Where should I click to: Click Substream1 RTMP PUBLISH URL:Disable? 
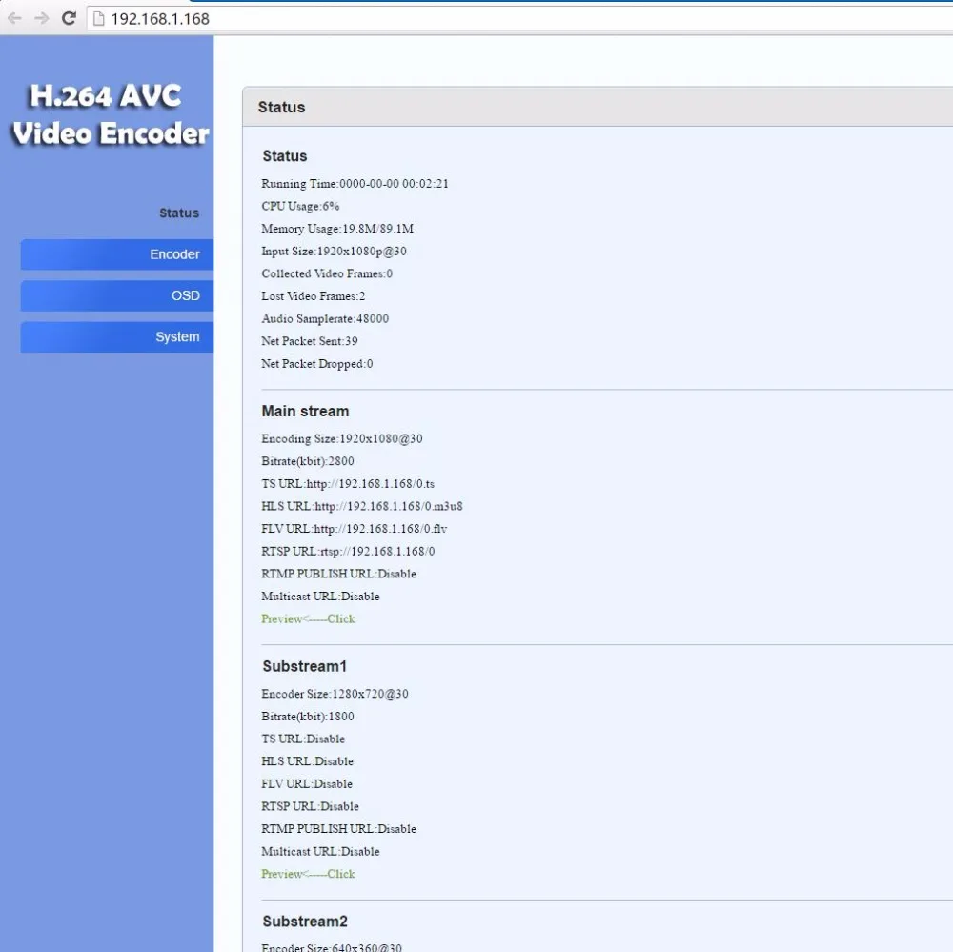coord(338,829)
